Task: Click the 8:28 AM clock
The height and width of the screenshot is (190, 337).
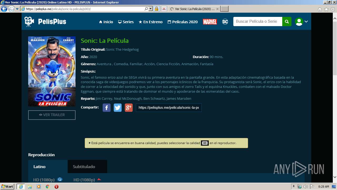Action: point(324,187)
